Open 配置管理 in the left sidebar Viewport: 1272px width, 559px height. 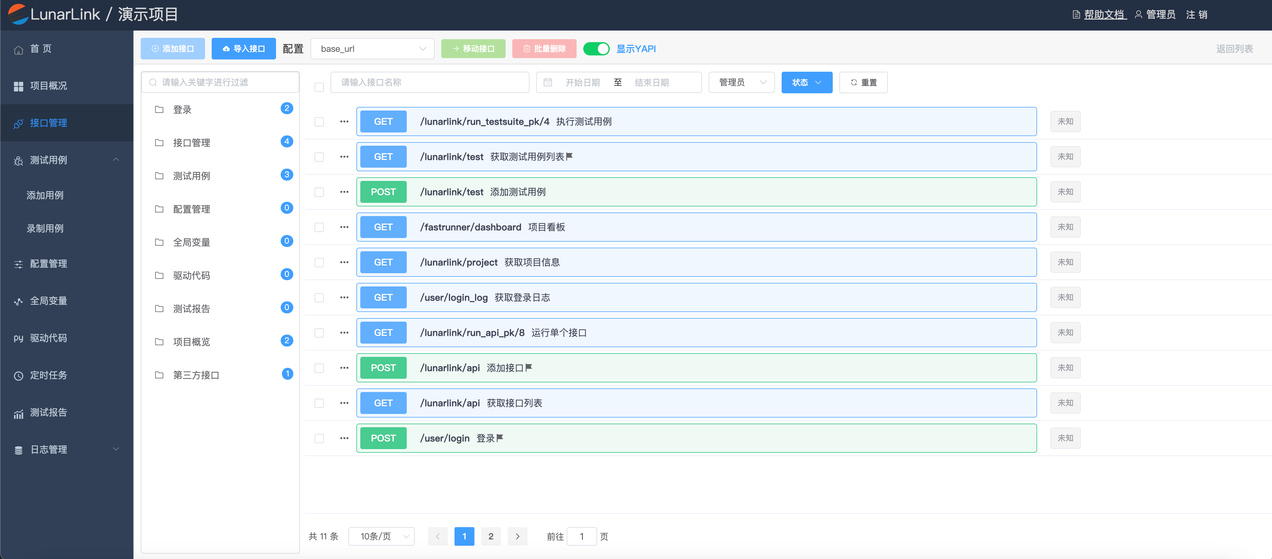48,264
